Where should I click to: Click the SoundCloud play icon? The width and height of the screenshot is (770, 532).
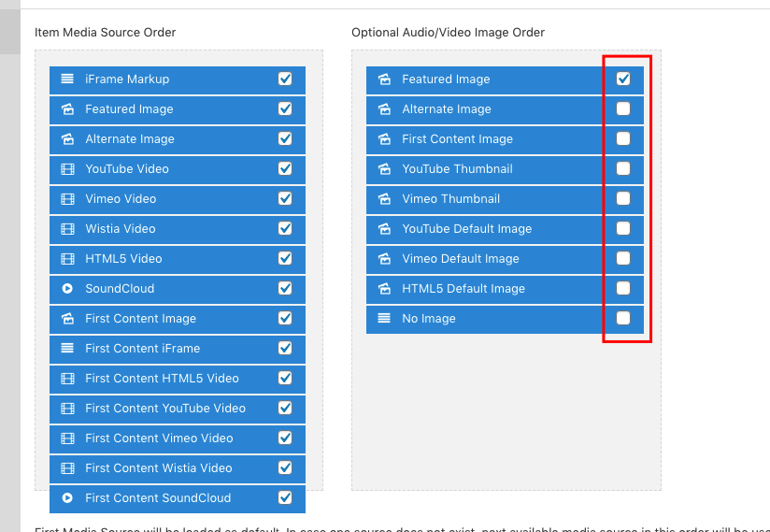67,288
